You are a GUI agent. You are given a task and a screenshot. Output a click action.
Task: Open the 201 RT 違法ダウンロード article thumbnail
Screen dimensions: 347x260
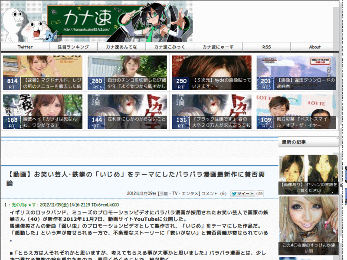(296, 73)
